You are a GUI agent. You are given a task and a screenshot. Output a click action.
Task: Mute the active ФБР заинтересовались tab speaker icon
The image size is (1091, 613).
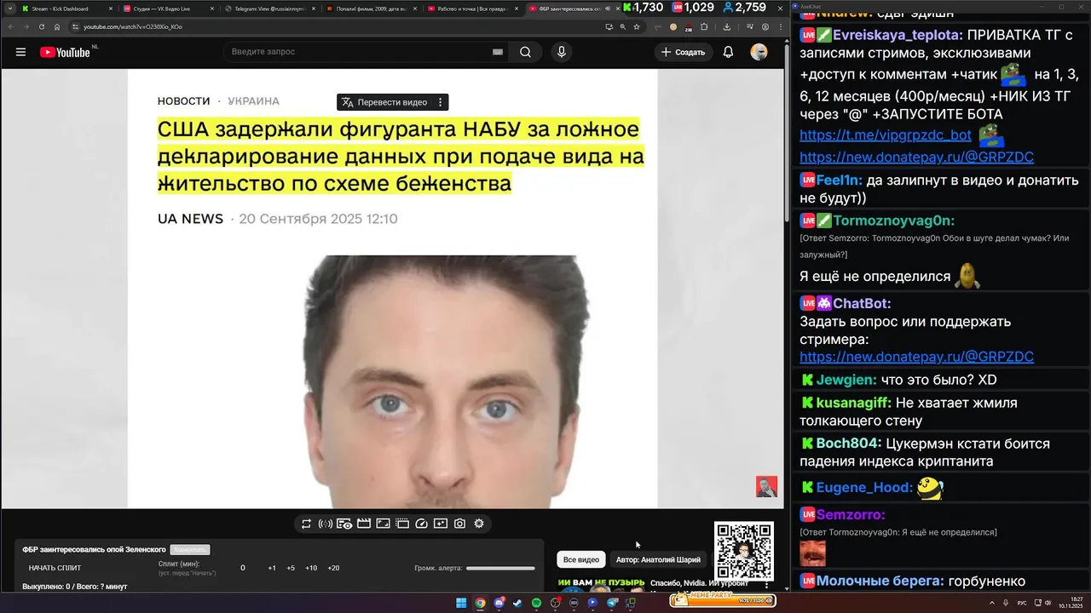click(x=608, y=9)
